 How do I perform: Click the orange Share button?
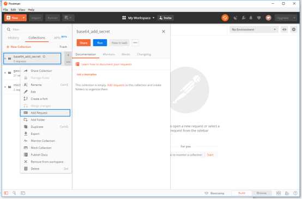click(x=83, y=42)
